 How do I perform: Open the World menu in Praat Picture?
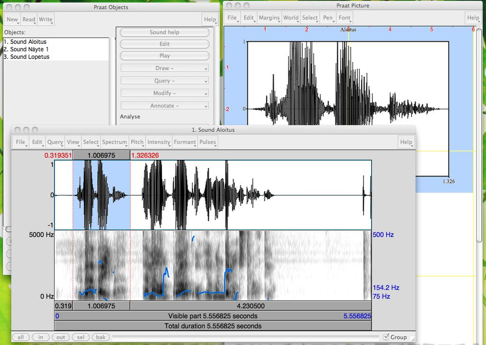(x=291, y=18)
